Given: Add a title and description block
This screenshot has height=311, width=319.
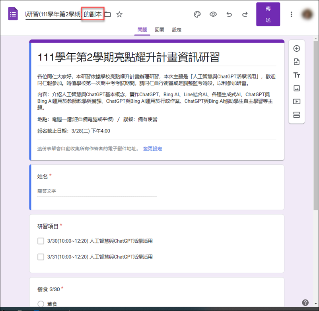Looking at the screenshot, I should pos(296,75).
